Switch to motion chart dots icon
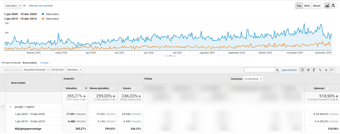Viewport: 340px width, 134px height. point(333,5)
